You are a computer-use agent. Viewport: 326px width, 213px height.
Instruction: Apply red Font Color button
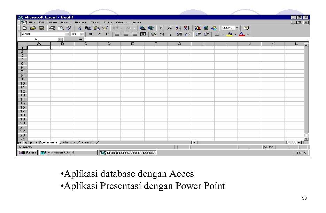242,34
